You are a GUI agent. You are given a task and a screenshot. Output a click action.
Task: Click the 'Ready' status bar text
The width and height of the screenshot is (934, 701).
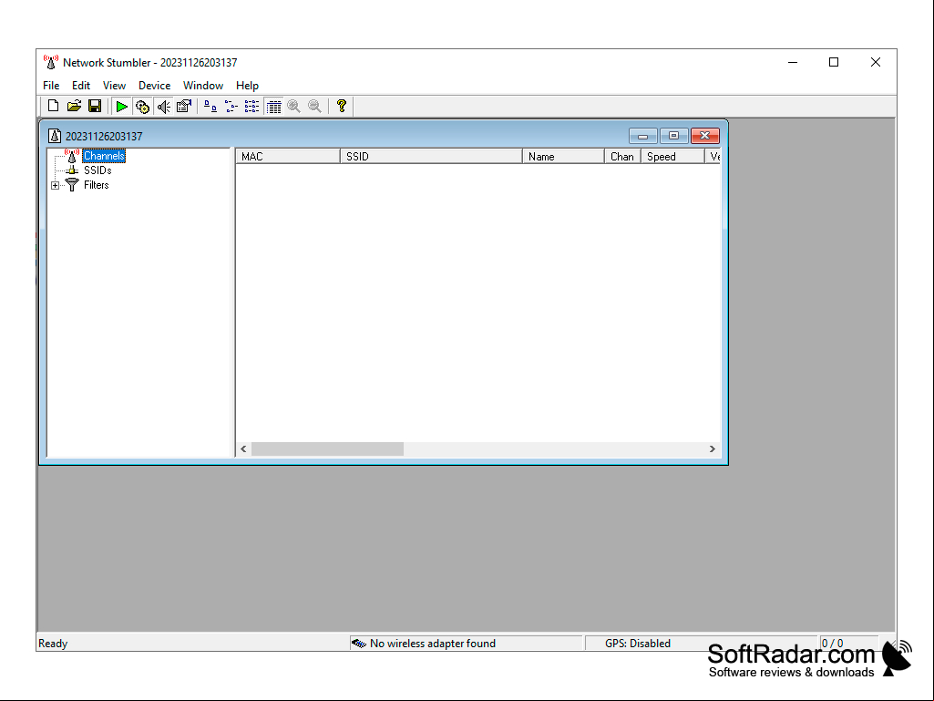point(53,644)
